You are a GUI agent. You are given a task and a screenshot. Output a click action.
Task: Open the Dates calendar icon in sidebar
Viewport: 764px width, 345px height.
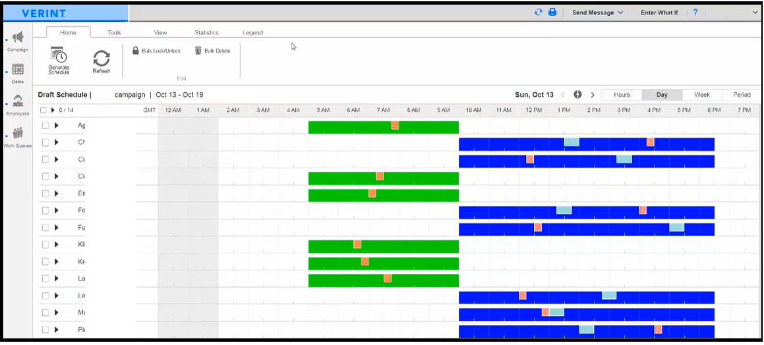18,69
